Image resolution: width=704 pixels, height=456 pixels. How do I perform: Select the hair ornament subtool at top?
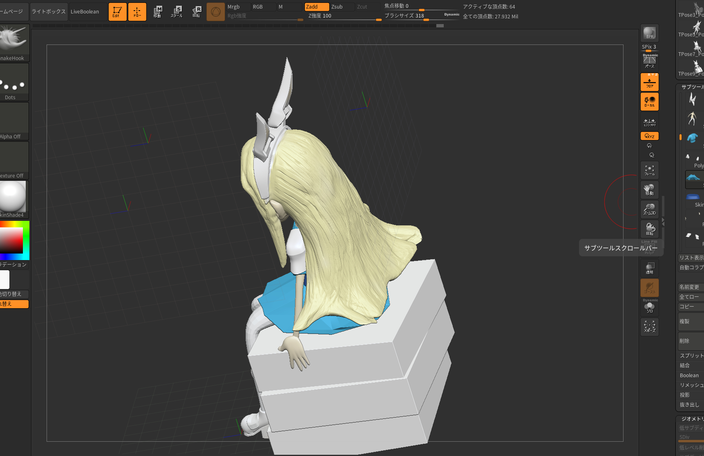pyautogui.click(x=693, y=99)
